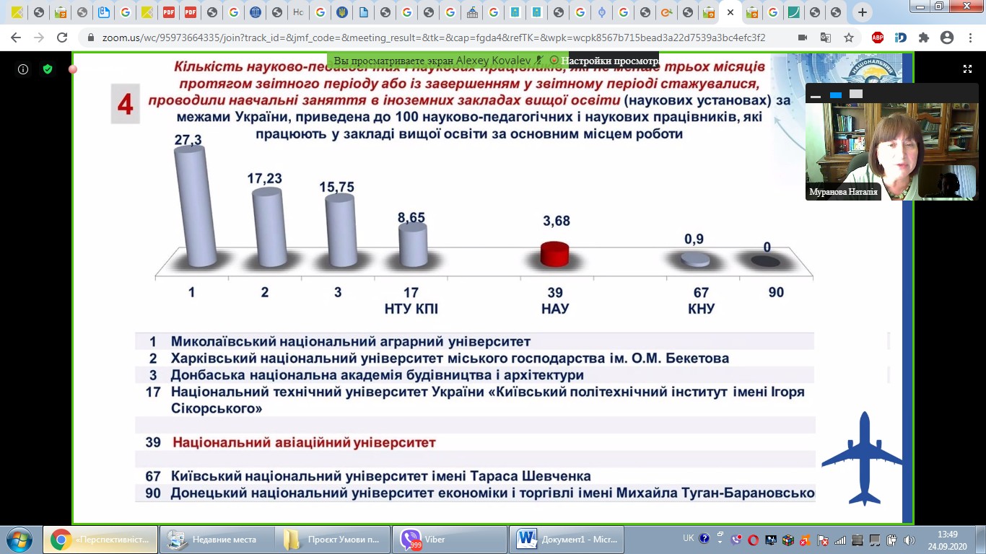Minimize the video panel to a thin bar
This screenshot has height=554, width=986.
click(x=816, y=95)
